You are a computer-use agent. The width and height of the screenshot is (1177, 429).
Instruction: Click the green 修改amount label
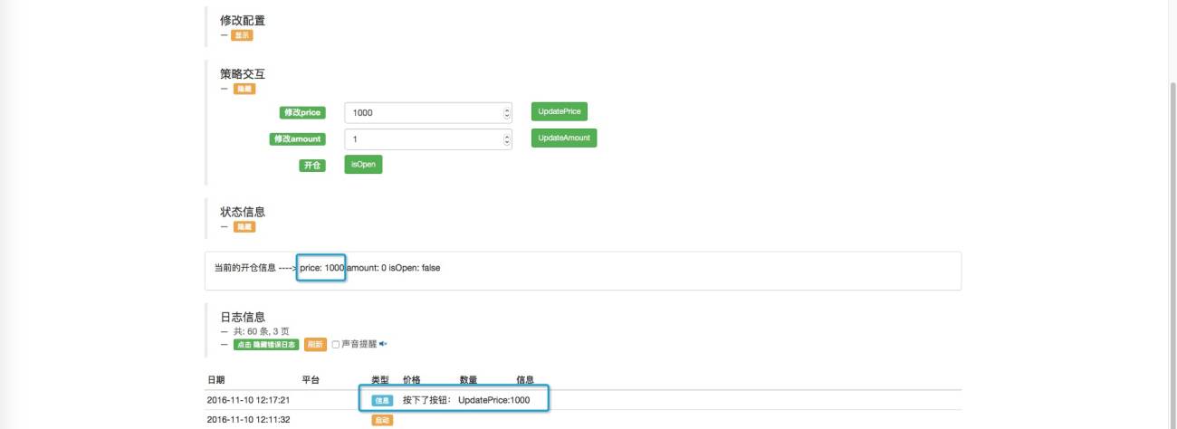[297, 139]
